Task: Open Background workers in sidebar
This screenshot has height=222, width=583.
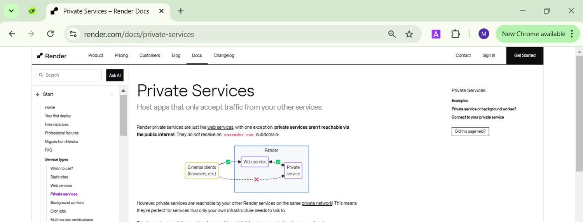Action: pyautogui.click(x=67, y=203)
